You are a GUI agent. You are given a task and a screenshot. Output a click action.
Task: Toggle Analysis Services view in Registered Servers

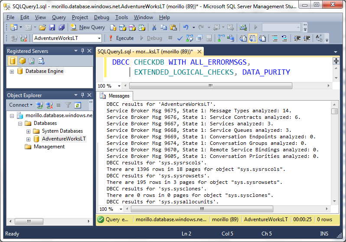[x=22, y=61]
